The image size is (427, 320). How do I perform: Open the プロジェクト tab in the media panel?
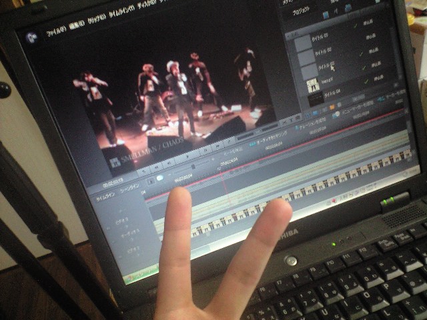(x=300, y=11)
